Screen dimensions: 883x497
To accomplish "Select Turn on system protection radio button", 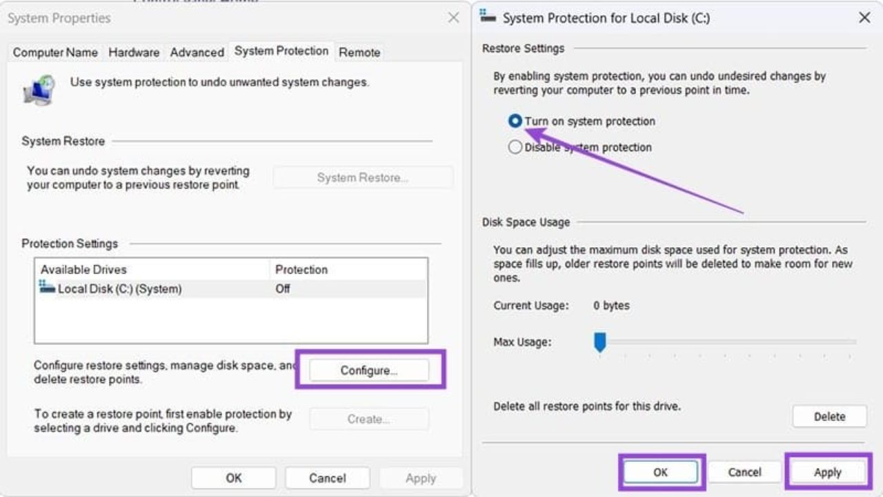I will [x=515, y=121].
